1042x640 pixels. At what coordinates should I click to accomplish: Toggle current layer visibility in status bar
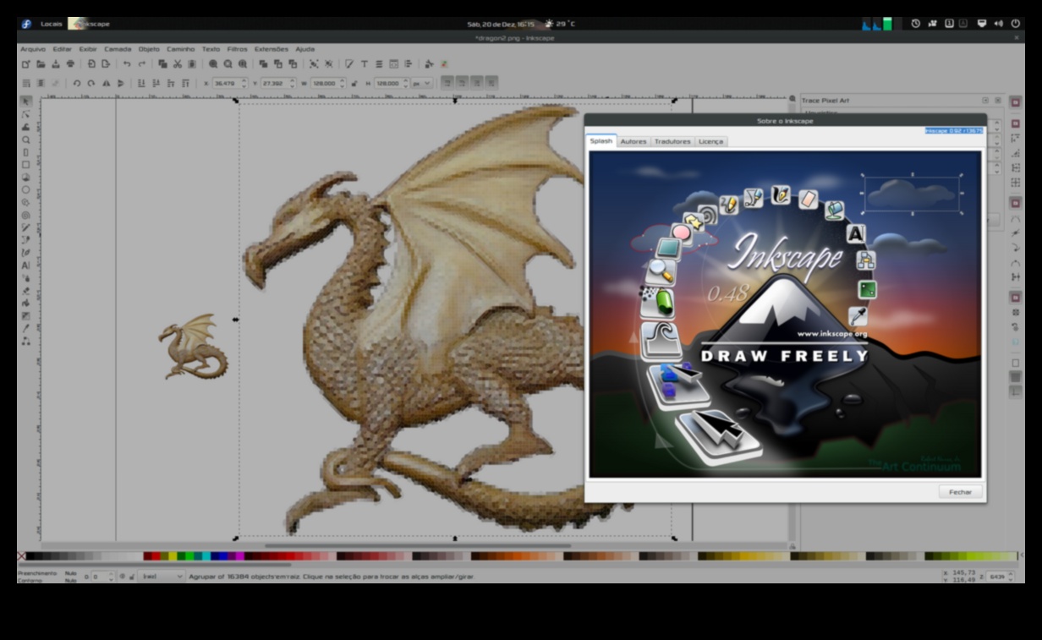122,577
